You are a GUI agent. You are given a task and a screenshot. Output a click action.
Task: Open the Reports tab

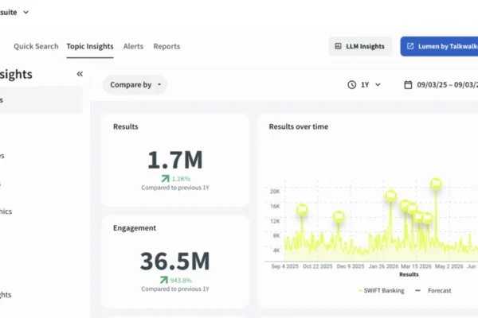click(167, 46)
